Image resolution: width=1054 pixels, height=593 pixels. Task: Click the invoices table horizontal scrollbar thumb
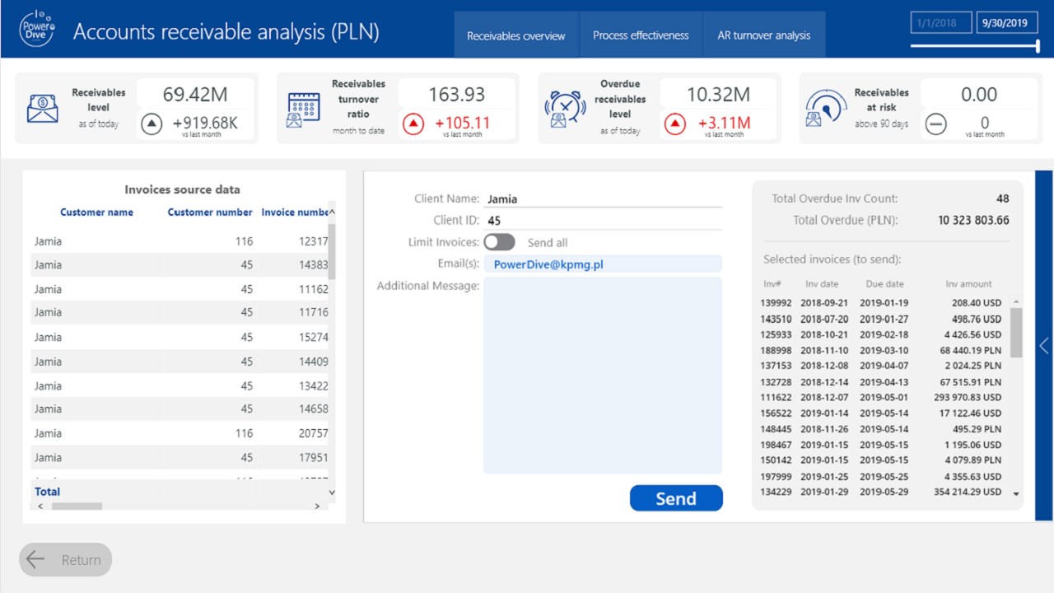pyautogui.click(x=77, y=507)
